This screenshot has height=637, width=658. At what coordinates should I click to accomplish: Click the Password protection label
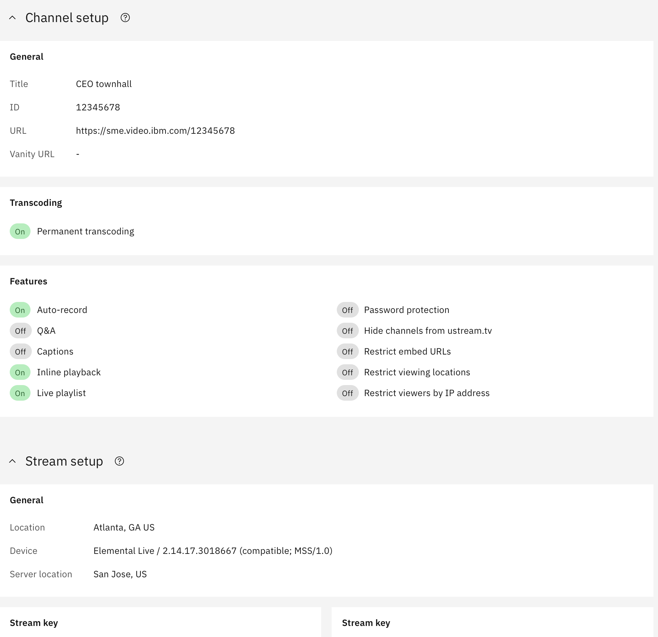[407, 310]
